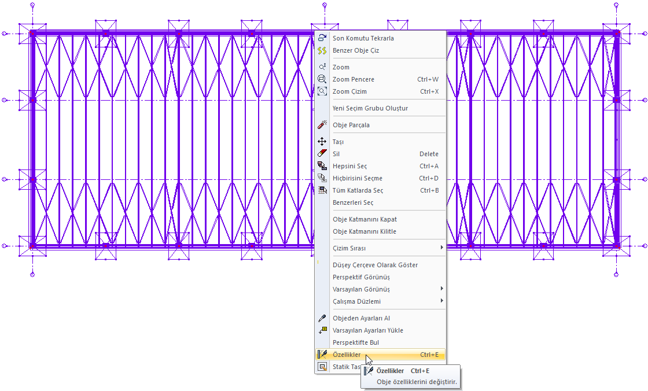Viewport: 648px width, 391px height.
Task: Click the Hiçbirisini Seçme deselect icon
Action: tap(322, 178)
